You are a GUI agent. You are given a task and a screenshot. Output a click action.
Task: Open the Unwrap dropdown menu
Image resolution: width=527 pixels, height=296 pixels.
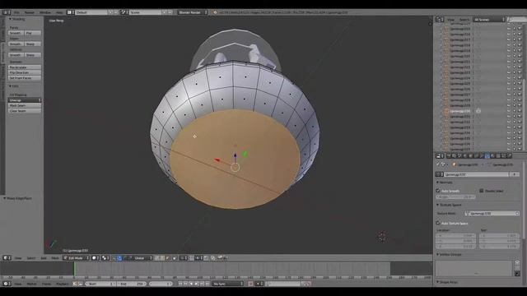click(25, 100)
